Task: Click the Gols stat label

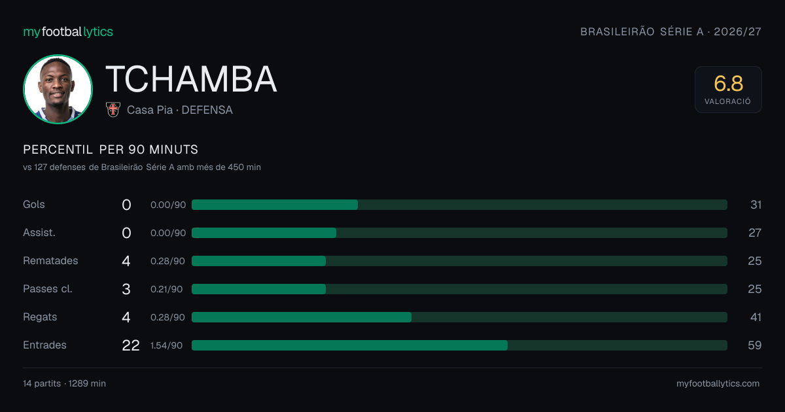Action: [x=34, y=204]
